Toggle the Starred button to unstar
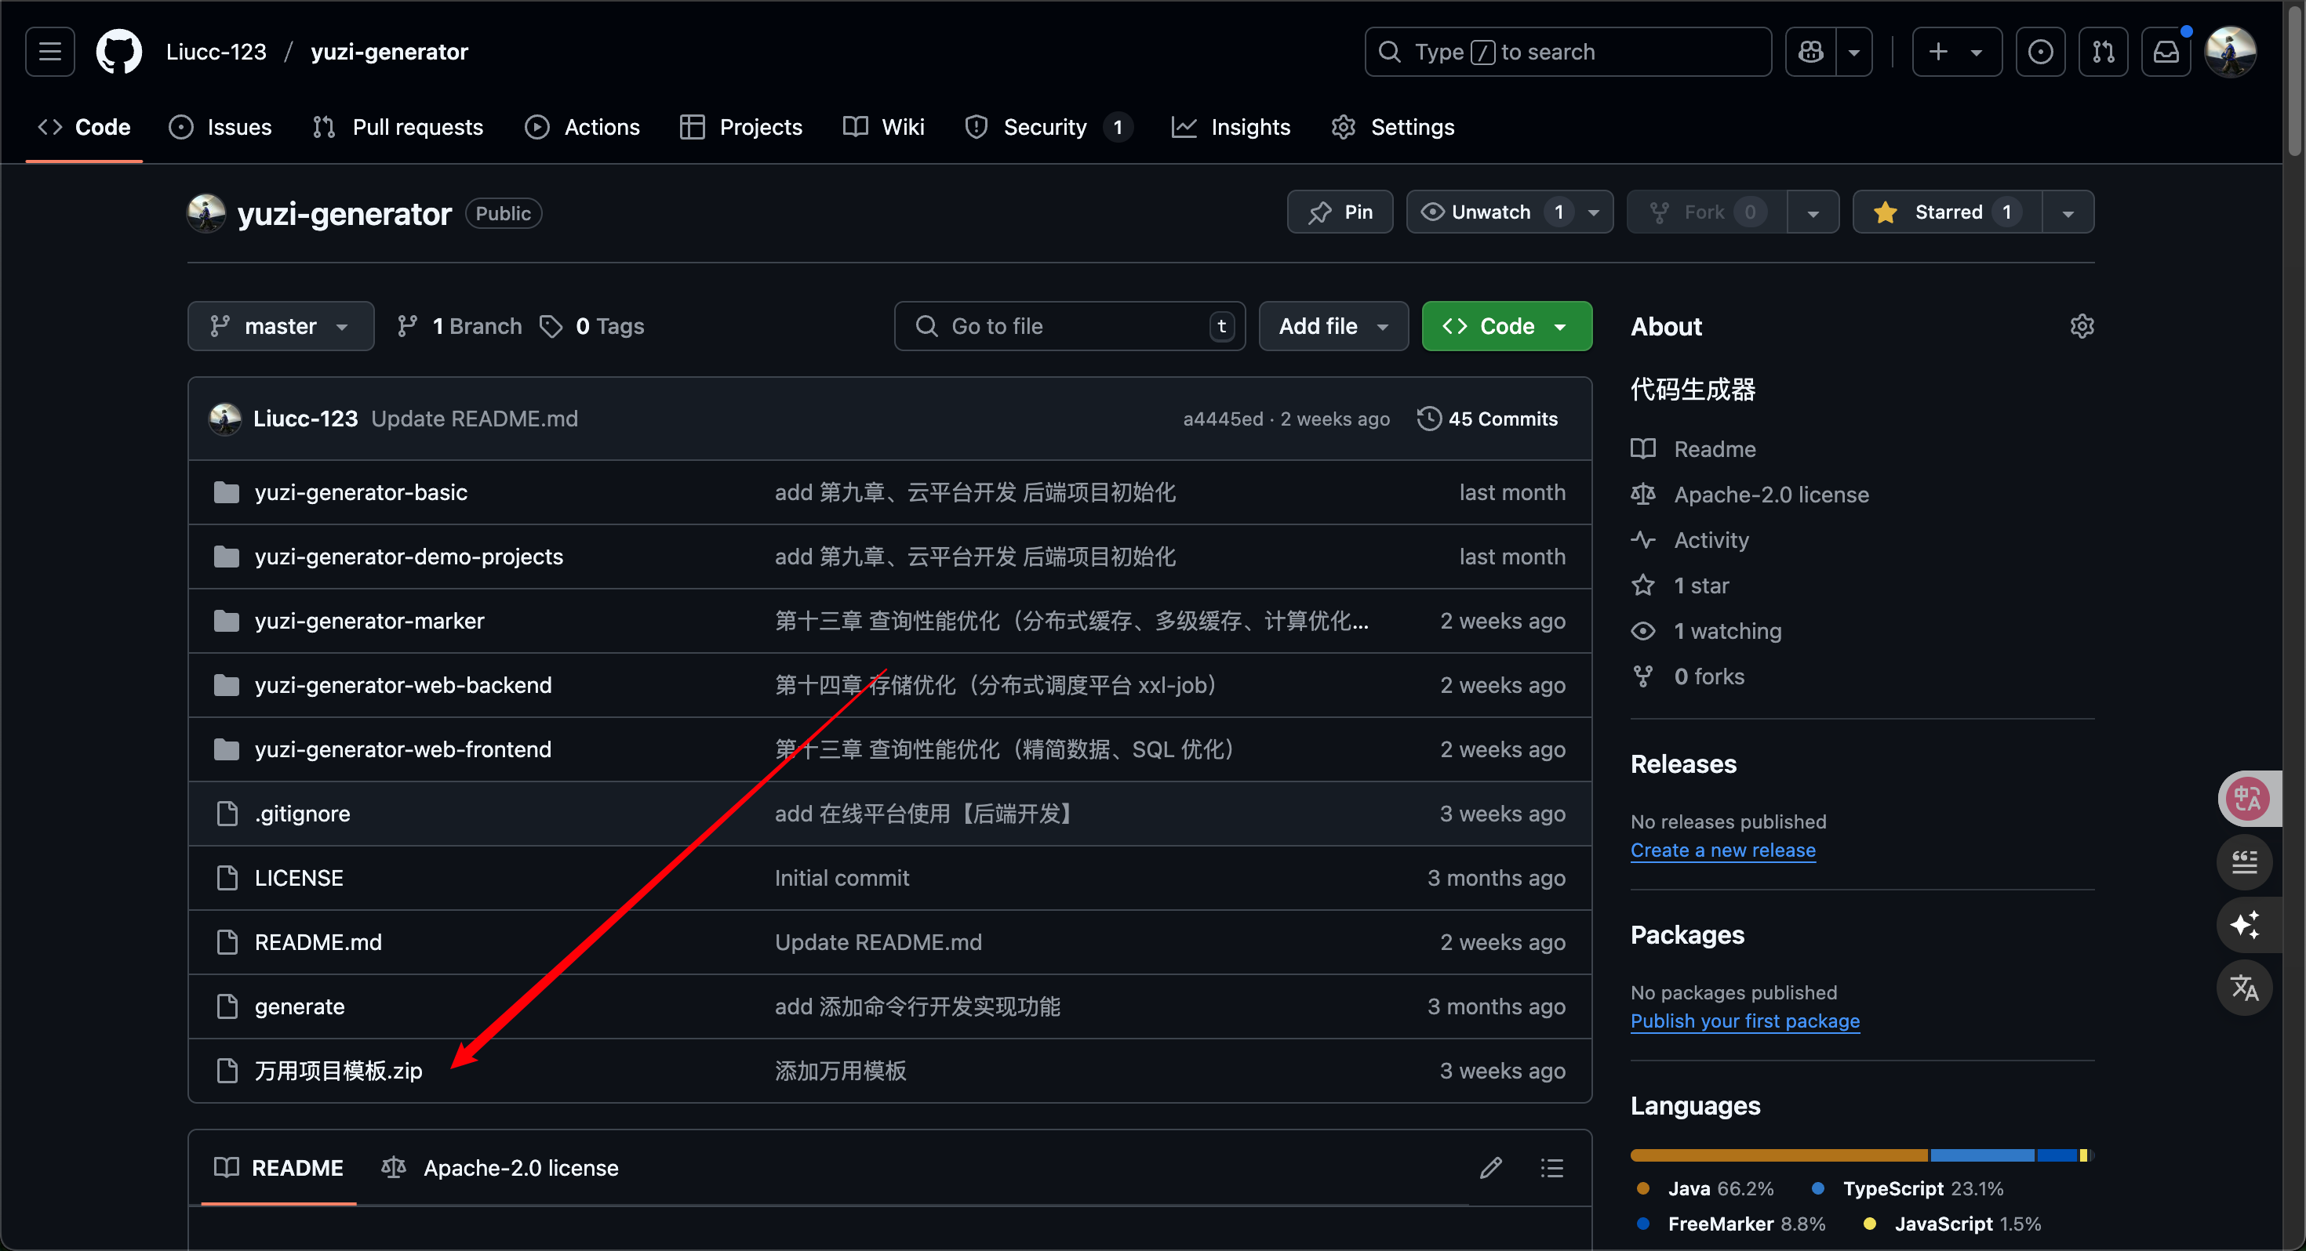Viewport: 2306px width, 1251px height. (x=1947, y=212)
